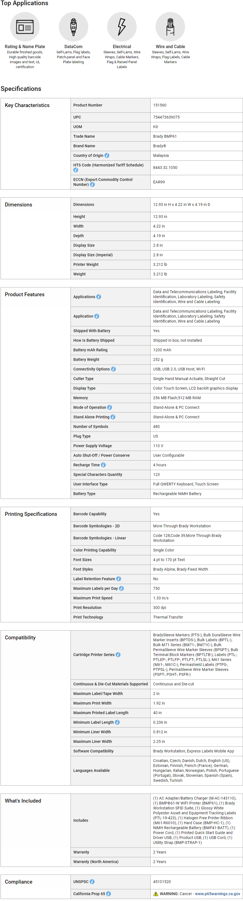Show info for Connectivity Options
The image size is (243, 901).
[x=113, y=369]
